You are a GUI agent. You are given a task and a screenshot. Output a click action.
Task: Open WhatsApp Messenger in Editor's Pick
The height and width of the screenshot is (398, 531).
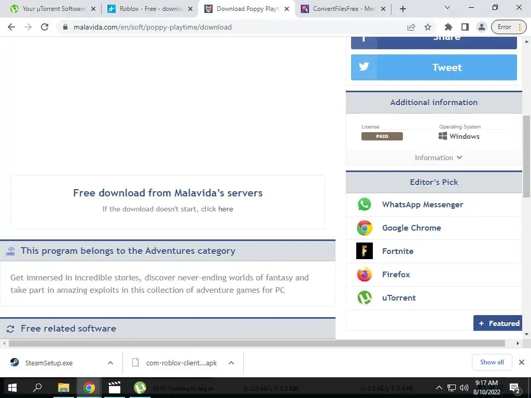[423, 204]
